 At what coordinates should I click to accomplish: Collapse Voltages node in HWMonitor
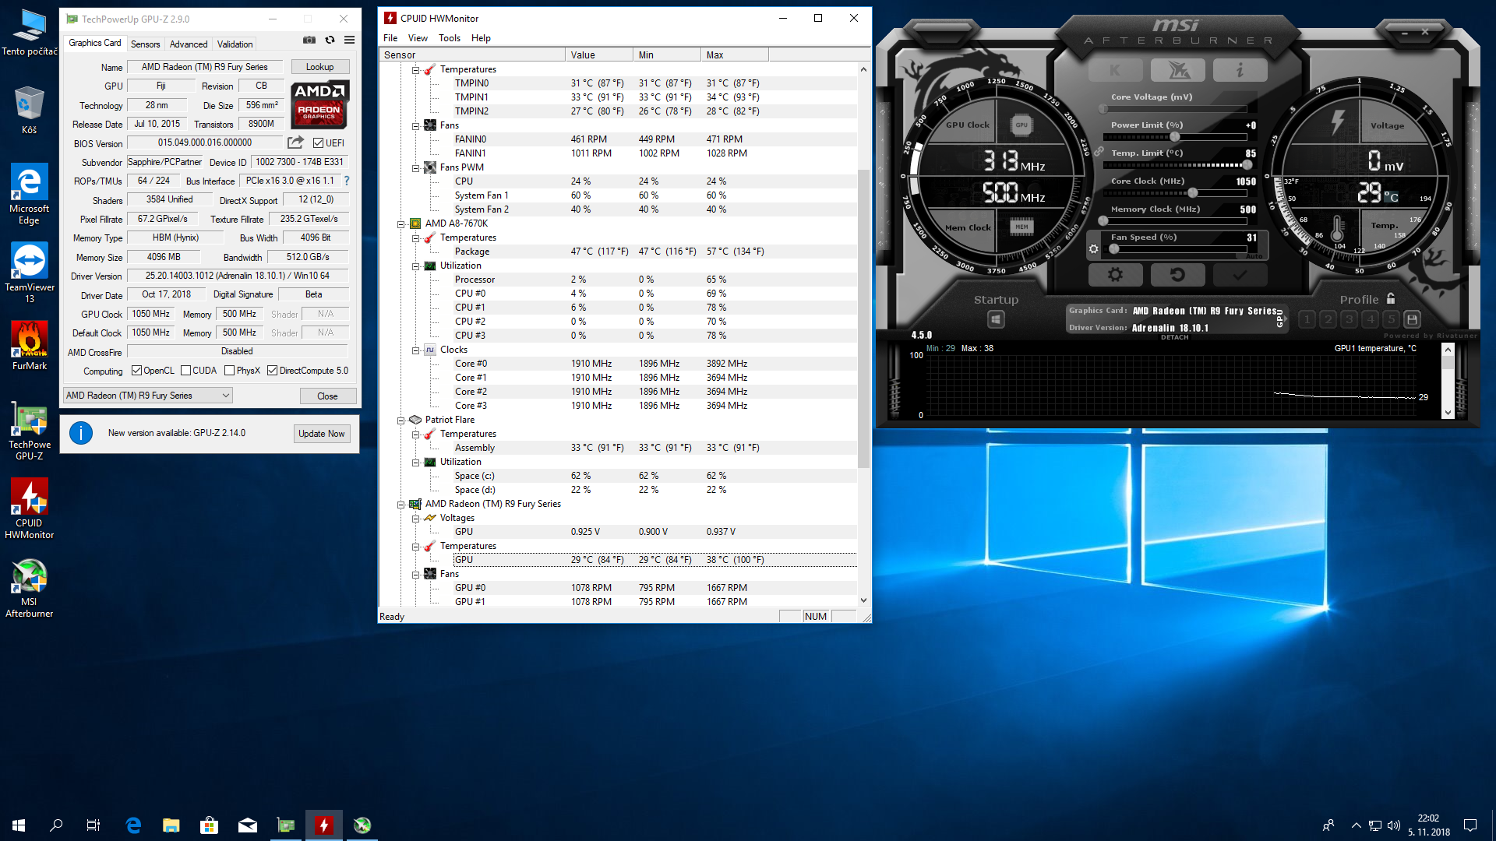click(416, 518)
